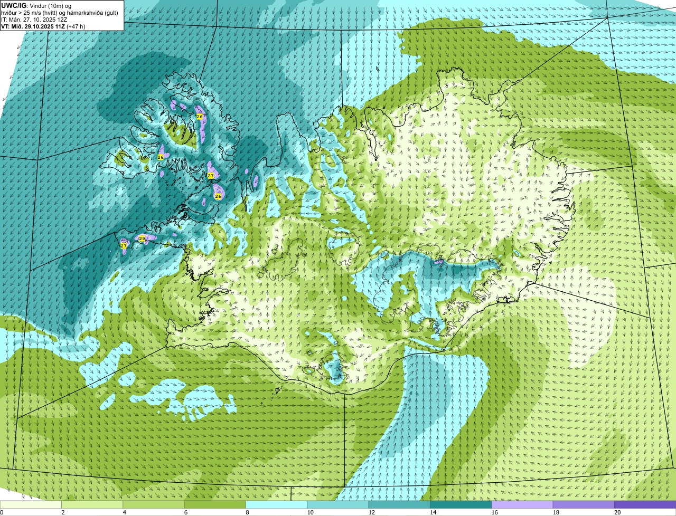Pick the above-20 m/s deep purple legend swatch
The width and height of the screenshot is (676, 516).
[x=645, y=504]
